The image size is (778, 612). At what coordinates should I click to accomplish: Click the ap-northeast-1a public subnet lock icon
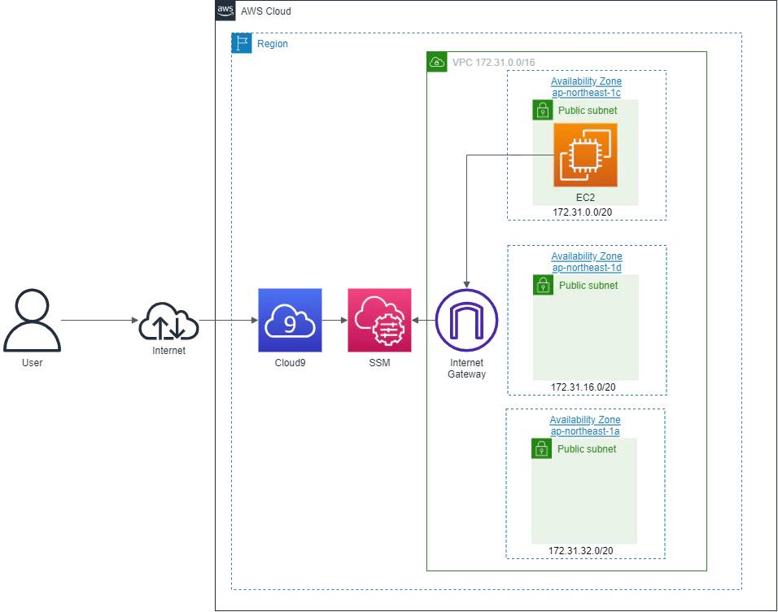pyautogui.click(x=542, y=448)
